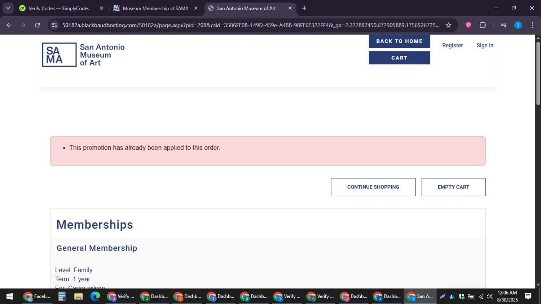541x304 pixels.
Task: Click the scrollbar down arrow
Action: pos(538,285)
